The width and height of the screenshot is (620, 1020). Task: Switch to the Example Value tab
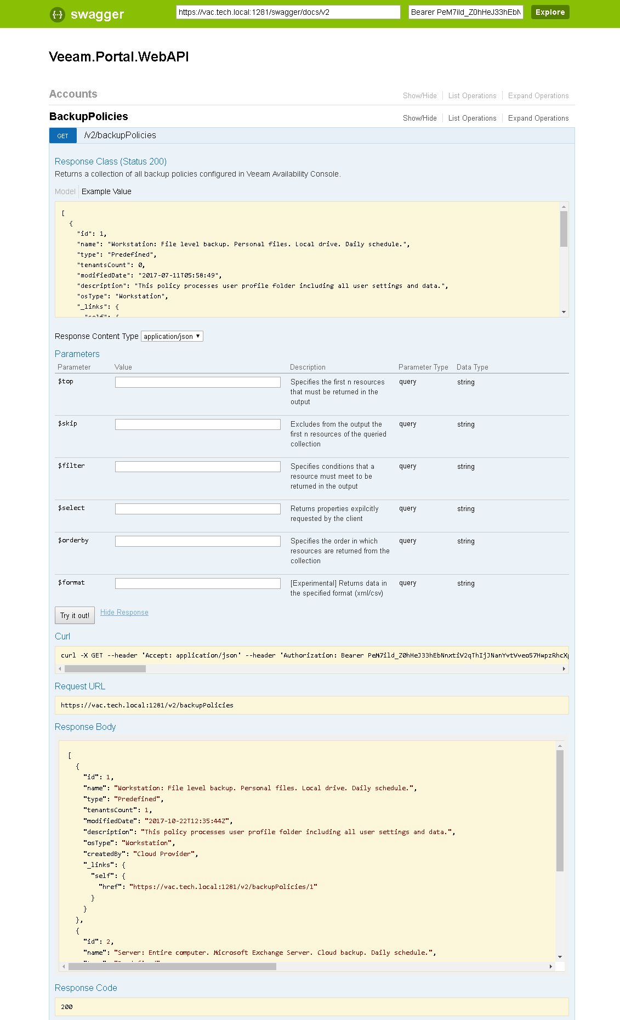pyautogui.click(x=106, y=191)
